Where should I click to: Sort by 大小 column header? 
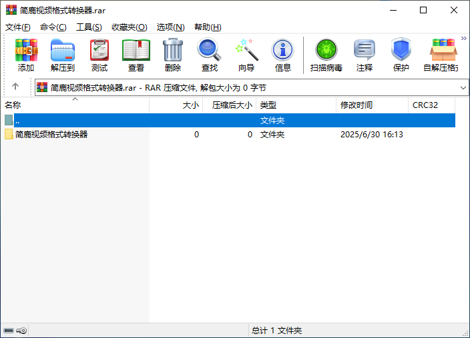click(x=176, y=105)
